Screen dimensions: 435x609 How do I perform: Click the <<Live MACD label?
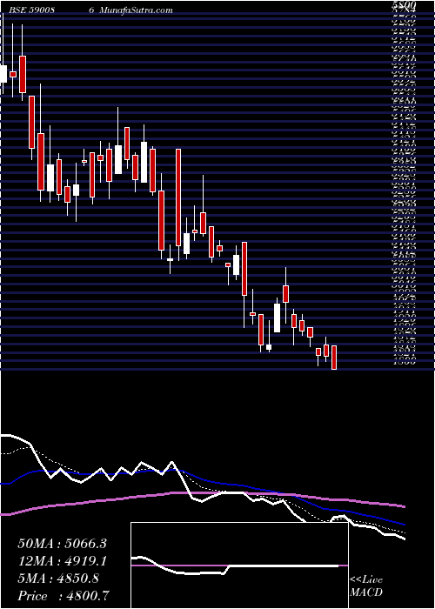366,586
